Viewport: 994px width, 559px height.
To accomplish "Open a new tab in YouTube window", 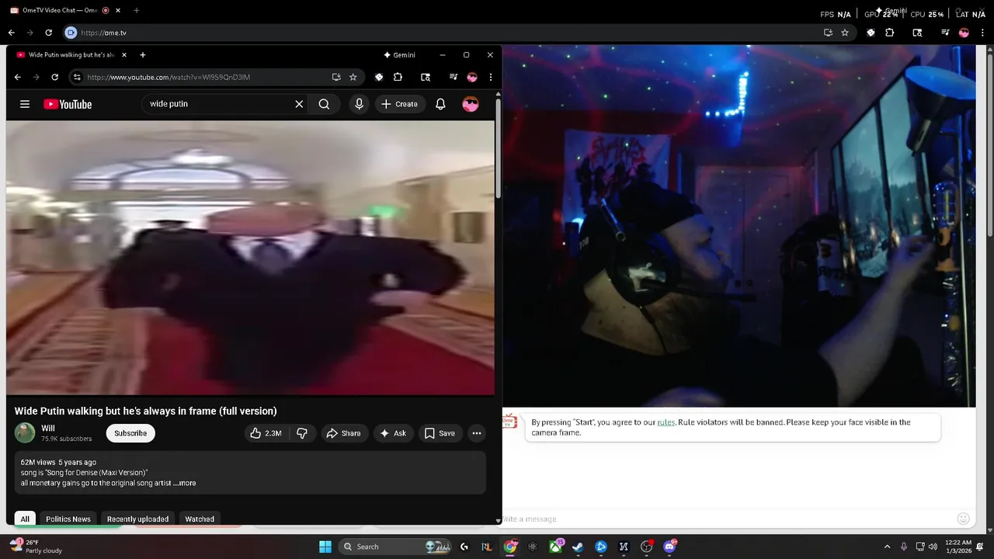I will (143, 55).
